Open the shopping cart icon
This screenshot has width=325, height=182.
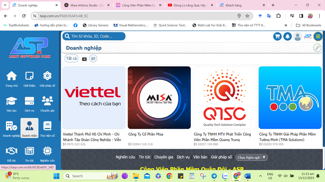pyautogui.click(x=277, y=37)
